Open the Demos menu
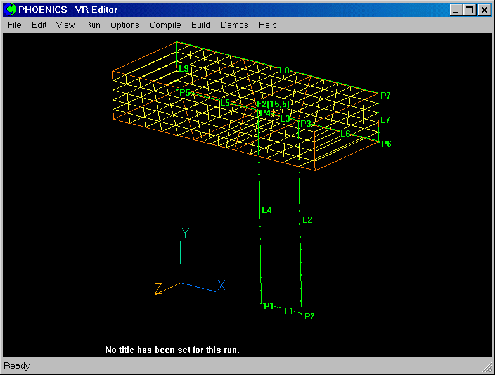The width and height of the screenshot is (495, 375). (x=234, y=25)
